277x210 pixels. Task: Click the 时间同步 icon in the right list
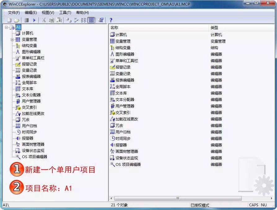112,138
